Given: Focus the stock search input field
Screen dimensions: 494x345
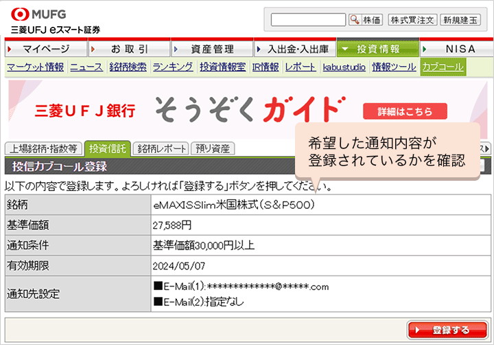Looking at the screenshot, I should point(308,20).
